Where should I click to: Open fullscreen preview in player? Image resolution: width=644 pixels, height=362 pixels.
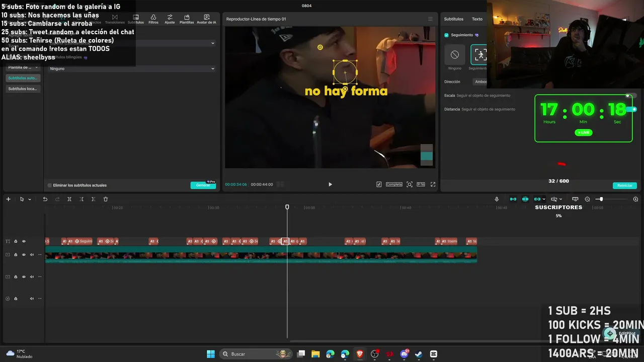(433, 185)
